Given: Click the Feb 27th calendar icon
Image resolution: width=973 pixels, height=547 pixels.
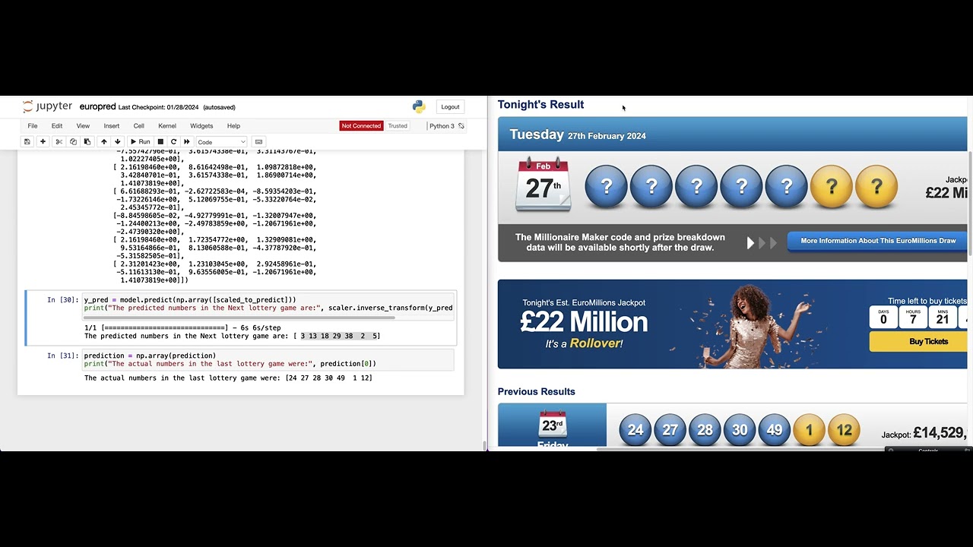Looking at the screenshot, I should (x=543, y=185).
